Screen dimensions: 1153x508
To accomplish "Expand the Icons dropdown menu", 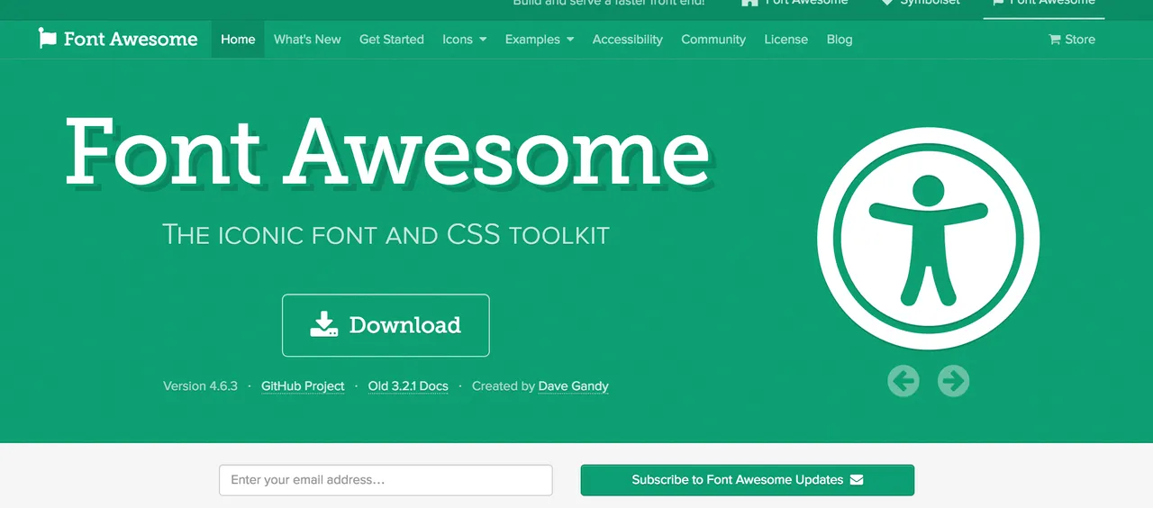I will (x=465, y=40).
